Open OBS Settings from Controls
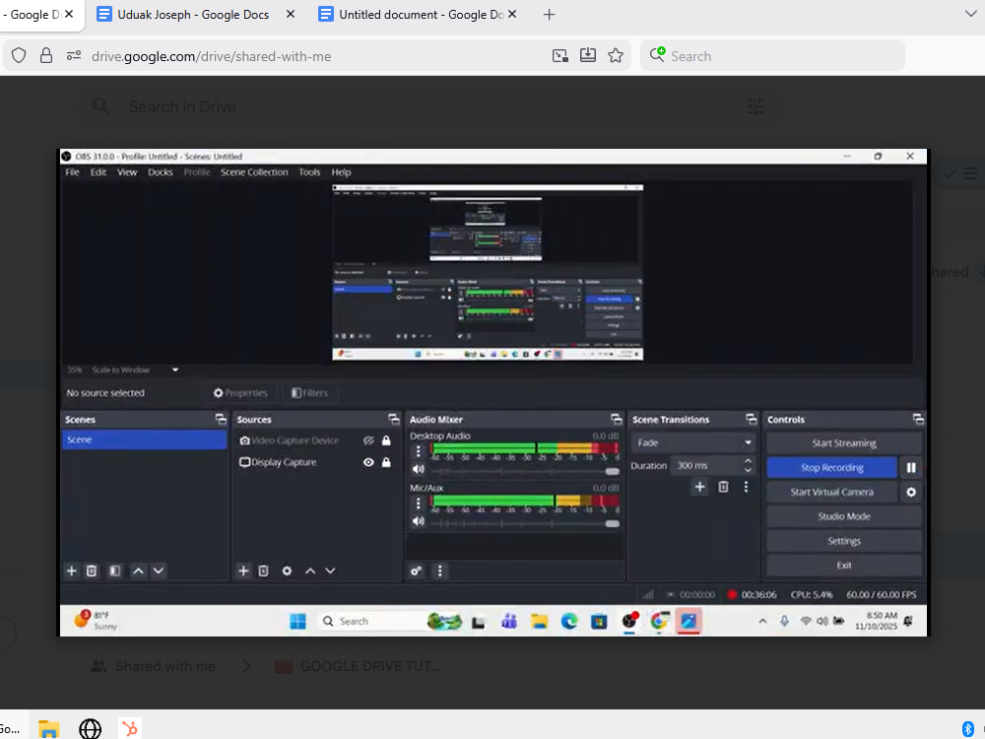 844,541
